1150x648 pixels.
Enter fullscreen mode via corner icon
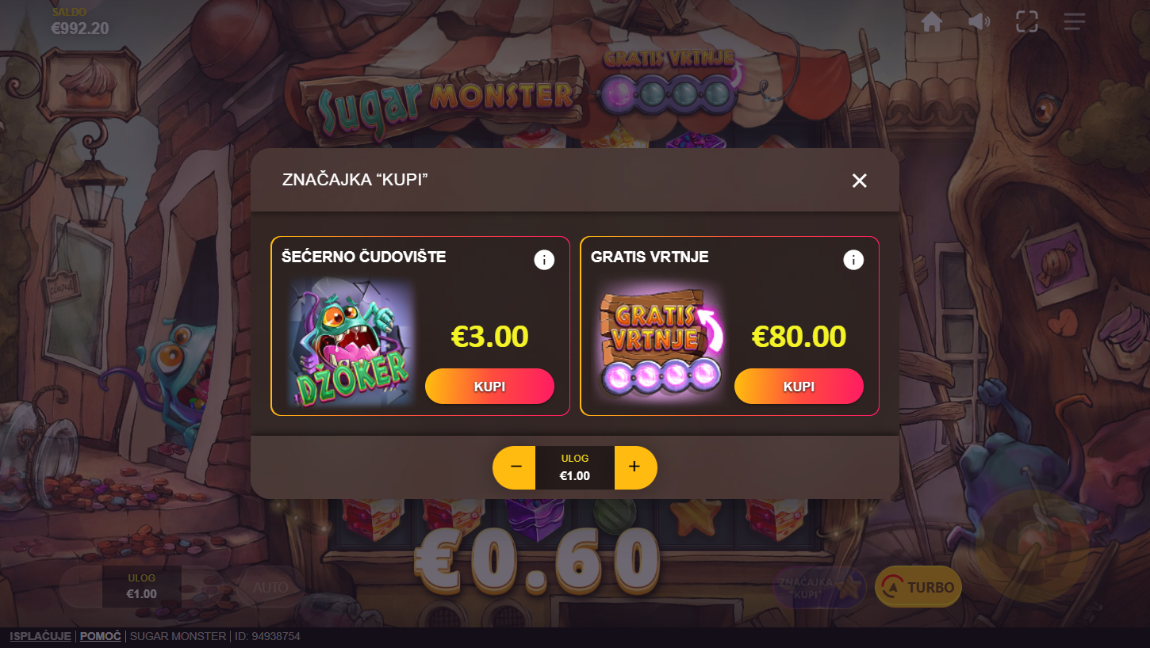click(x=1027, y=21)
